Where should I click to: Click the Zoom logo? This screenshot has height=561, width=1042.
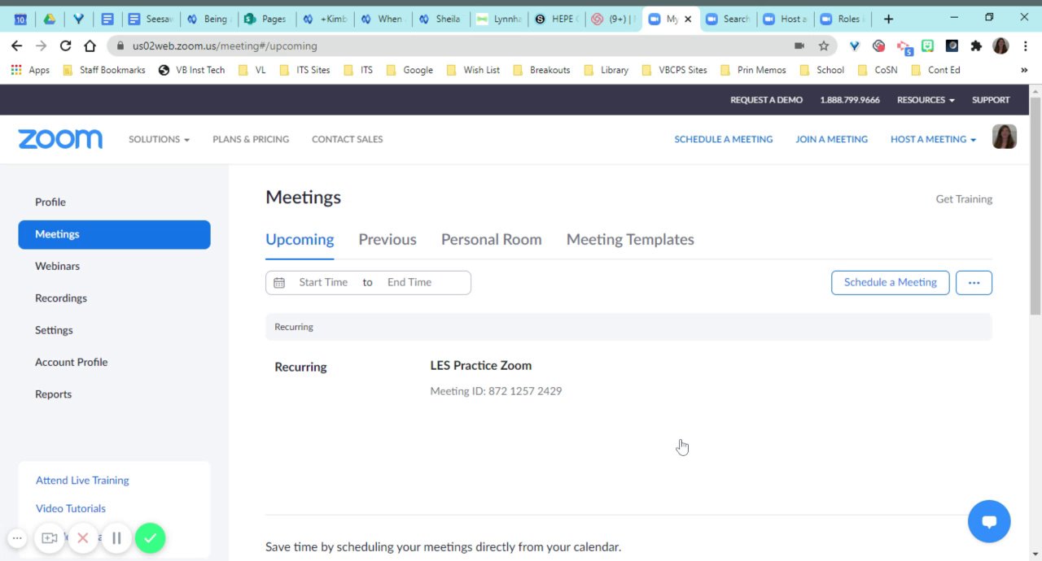coord(60,139)
